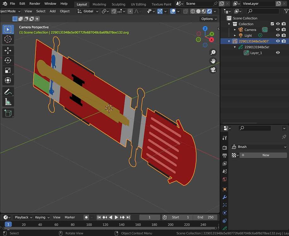289x236 pixels.
Task: Open the Physics properties tab
Action: pos(225,213)
